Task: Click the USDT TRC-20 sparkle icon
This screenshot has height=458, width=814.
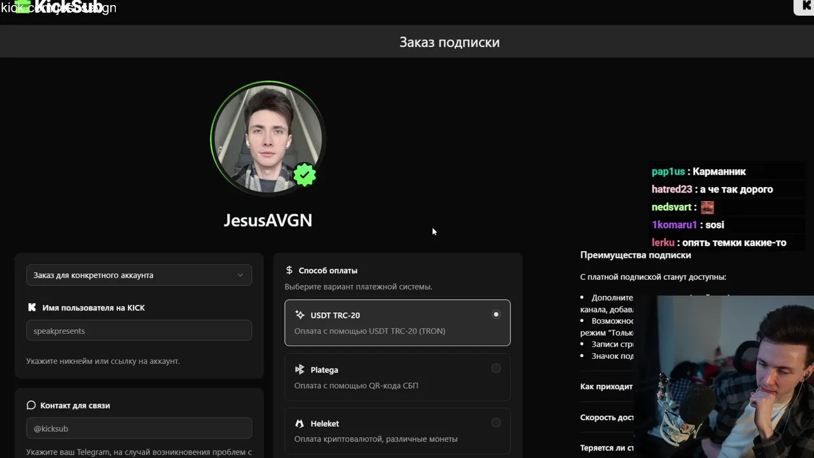Action: [x=300, y=315]
